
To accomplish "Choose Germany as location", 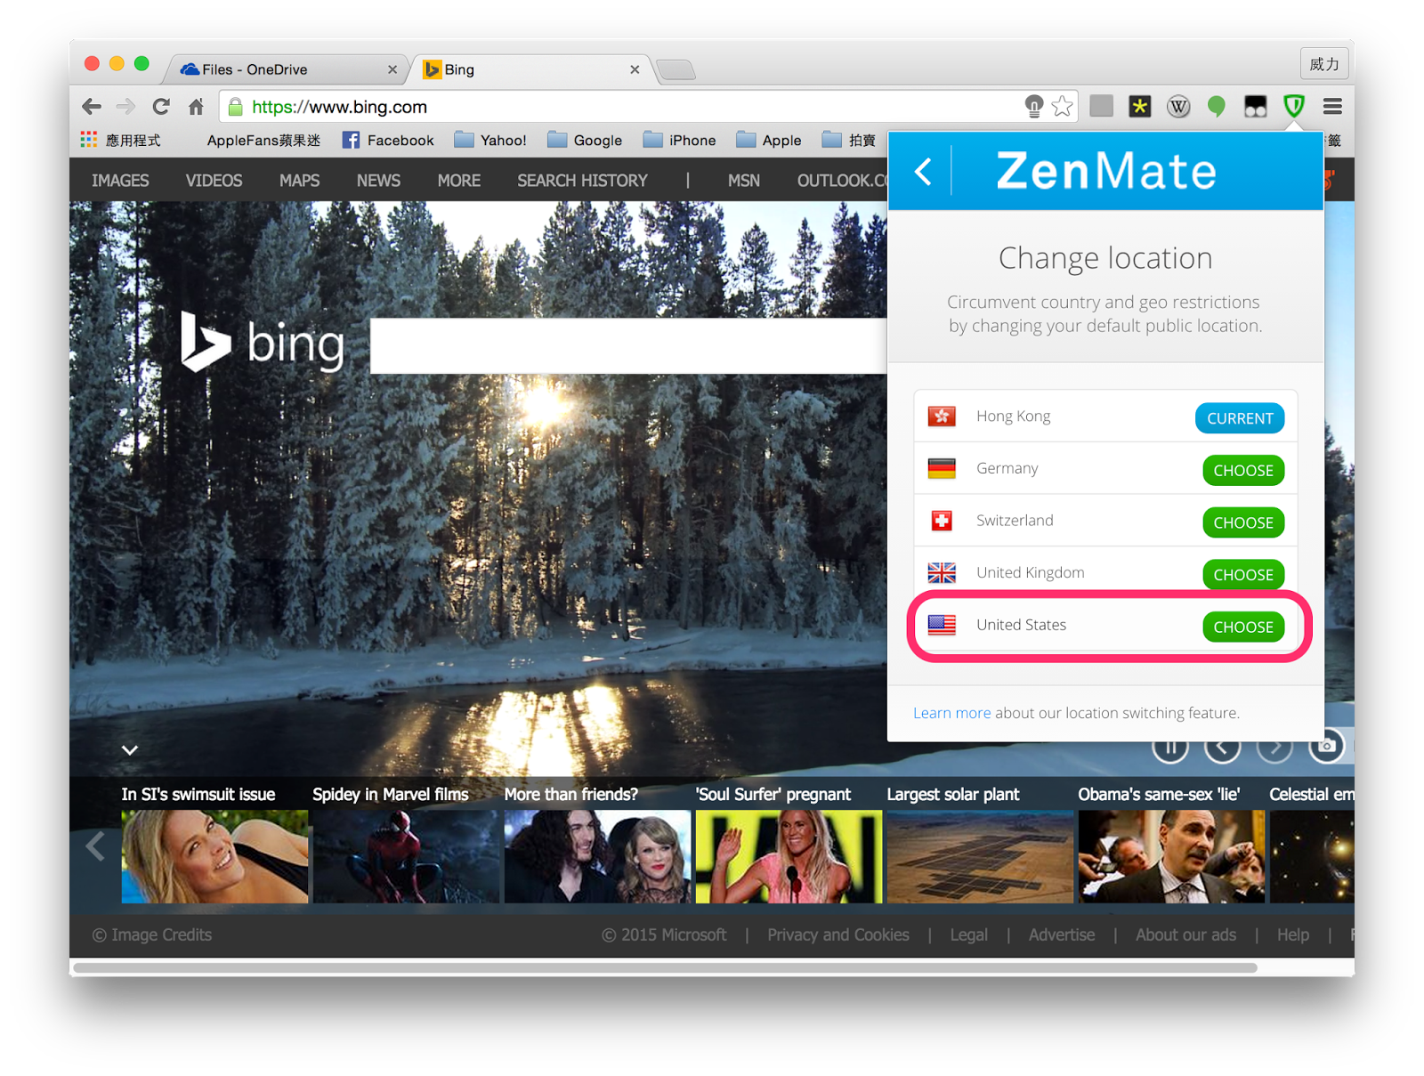I will point(1242,470).
